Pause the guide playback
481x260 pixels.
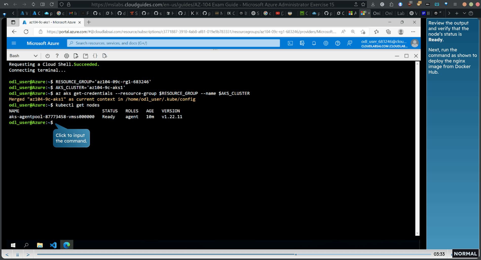click(x=17, y=254)
